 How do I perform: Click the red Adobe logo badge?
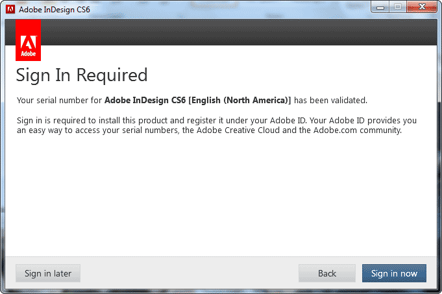(x=28, y=40)
